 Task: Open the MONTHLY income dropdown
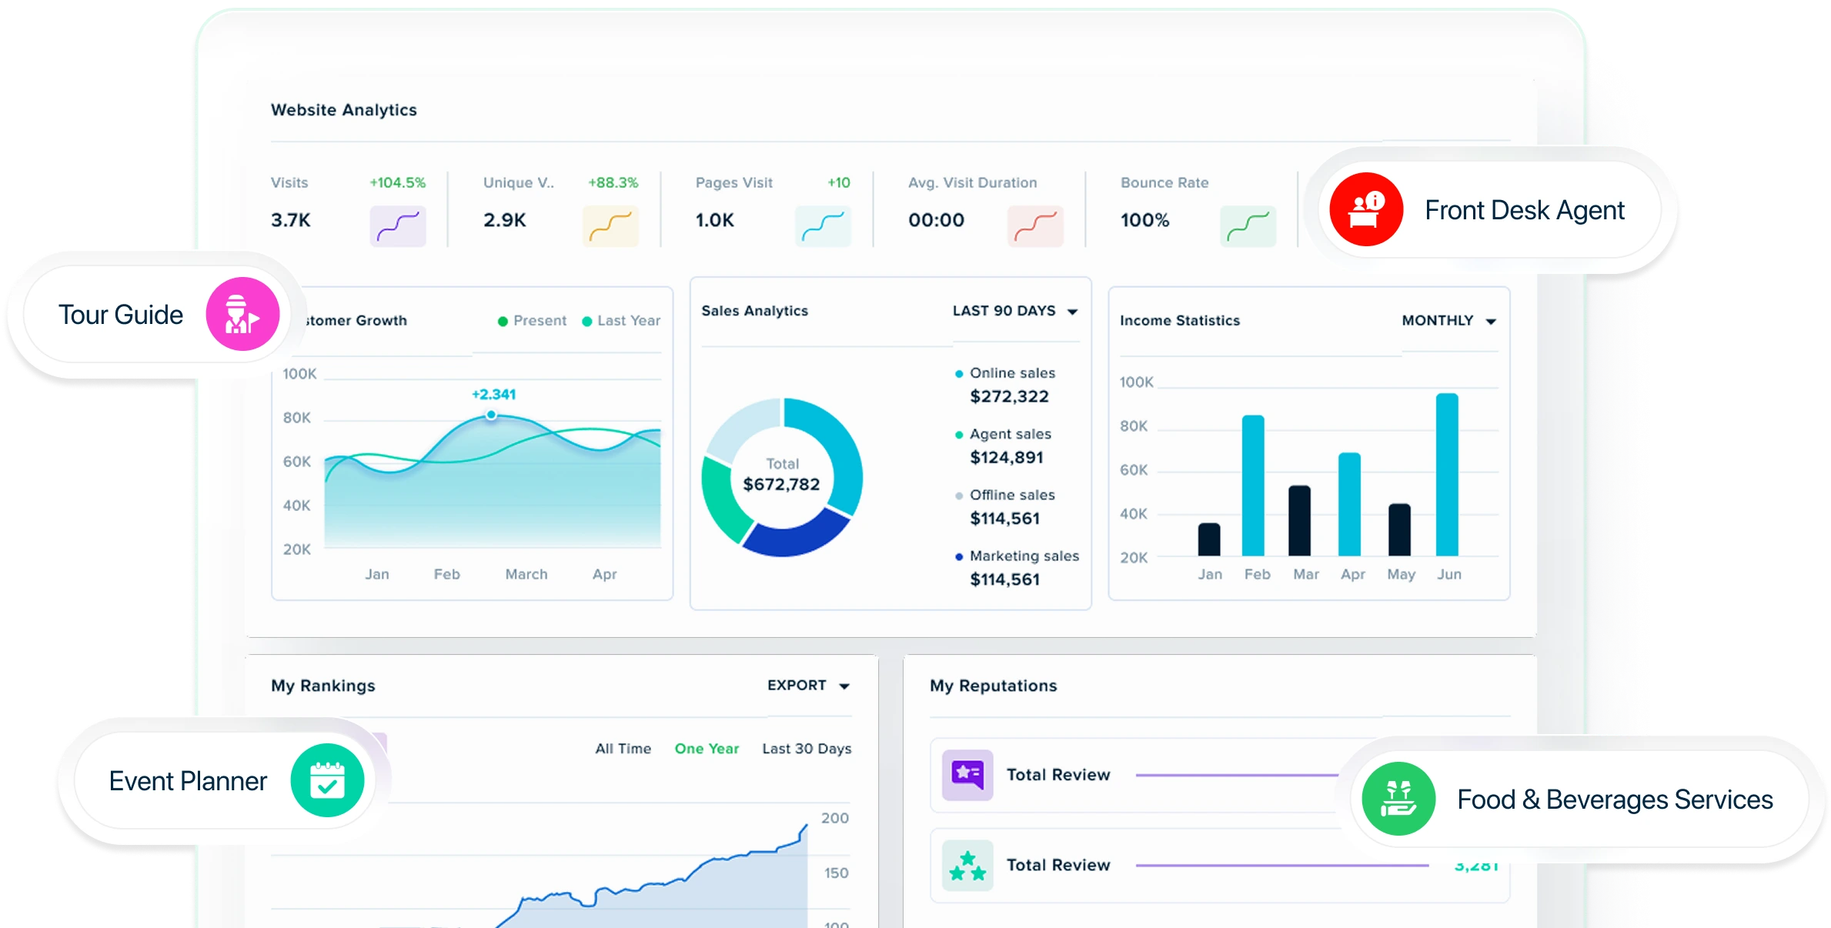(1448, 321)
